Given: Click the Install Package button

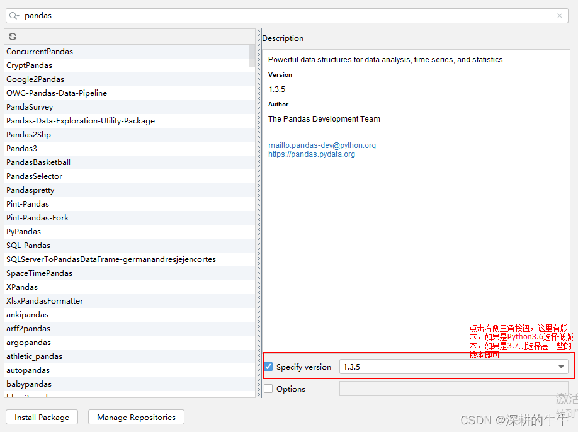Looking at the screenshot, I should pos(42,417).
